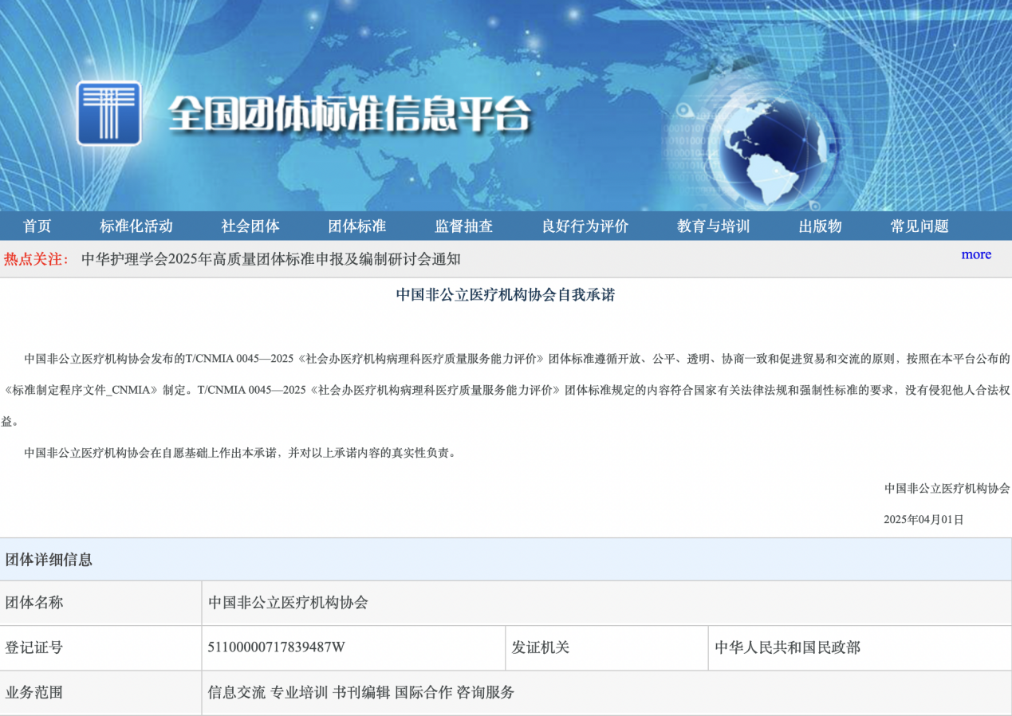
Task: Open the 首页 navigation item
Action: click(x=37, y=226)
